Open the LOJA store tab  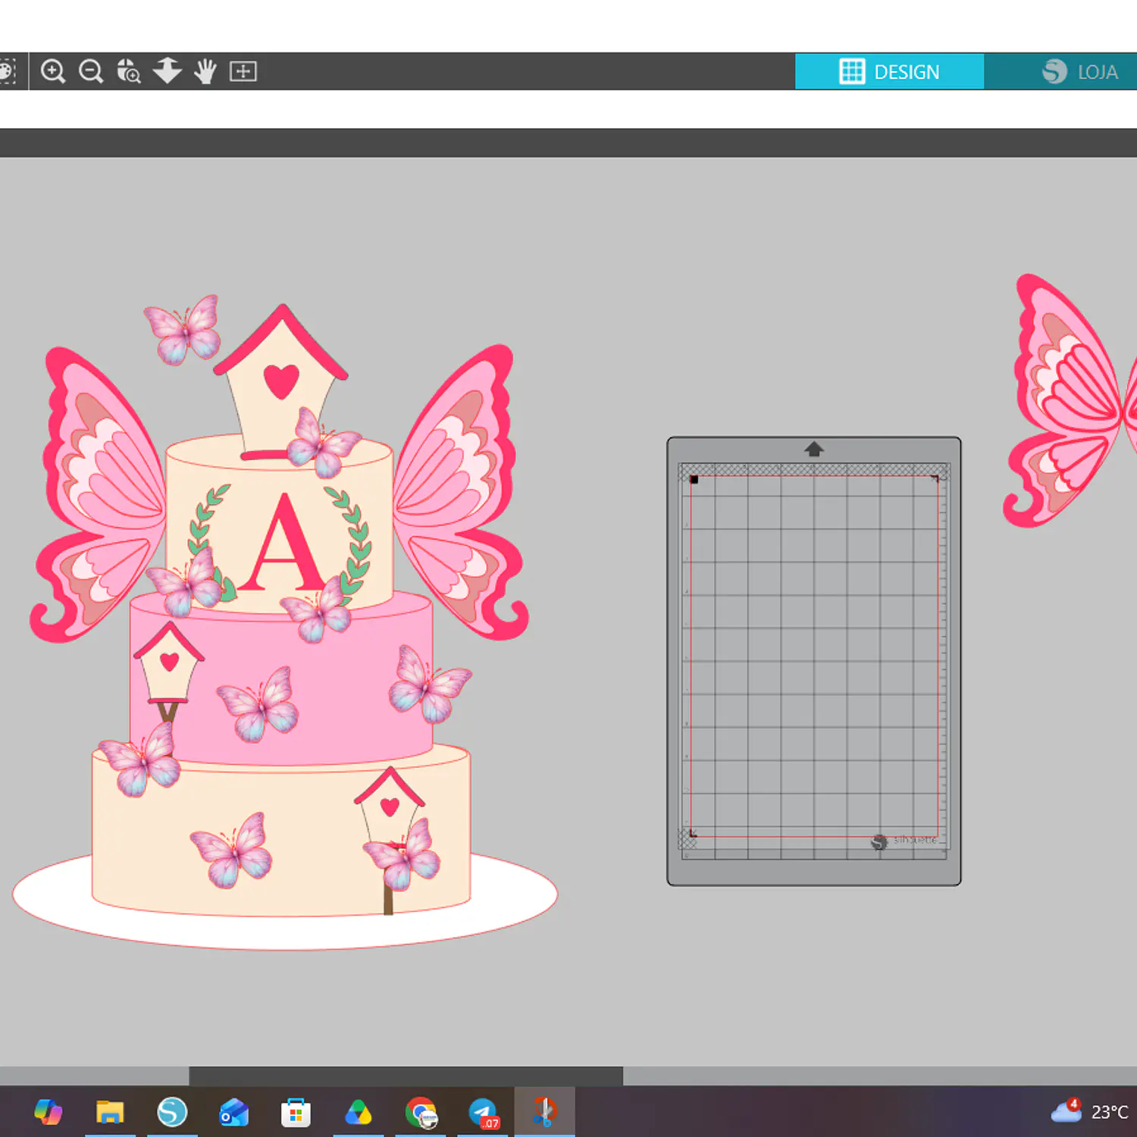1079,71
